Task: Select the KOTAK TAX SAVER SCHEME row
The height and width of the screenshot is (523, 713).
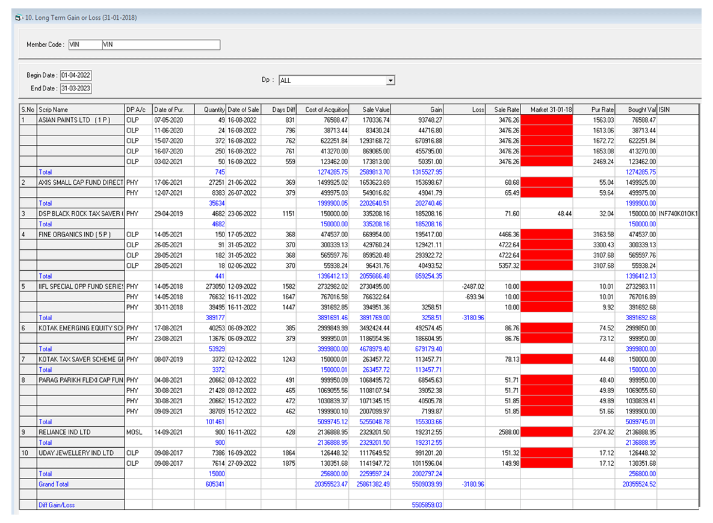Action: [x=359, y=359]
